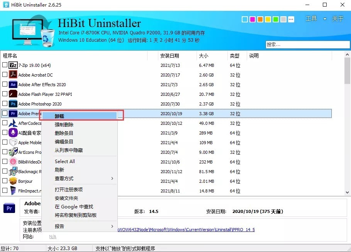Tick the Adobe Premiere row checkbox

5,113
